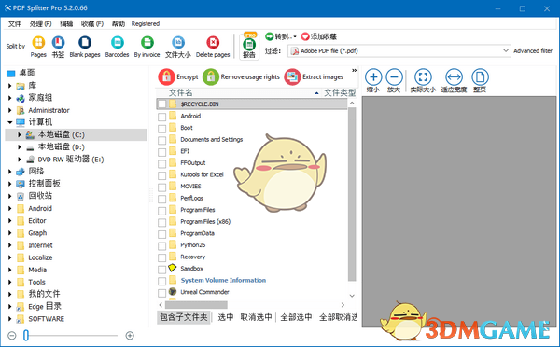
Task: Open Delete pages tool
Action: 213,43
